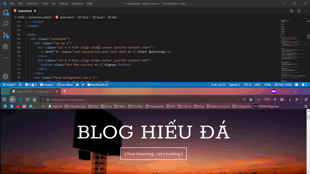
Task: Open Firefox Library icon
Action: click(x=282, y=100)
